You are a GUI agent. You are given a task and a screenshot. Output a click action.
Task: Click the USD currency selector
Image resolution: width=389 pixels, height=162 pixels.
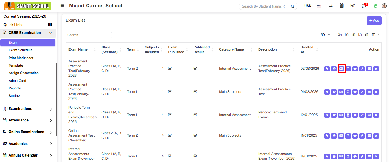[308, 6]
